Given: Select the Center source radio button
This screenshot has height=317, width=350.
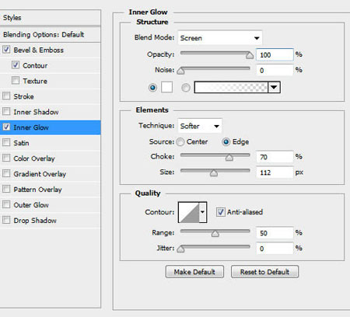Looking at the screenshot, I should (x=180, y=142).
